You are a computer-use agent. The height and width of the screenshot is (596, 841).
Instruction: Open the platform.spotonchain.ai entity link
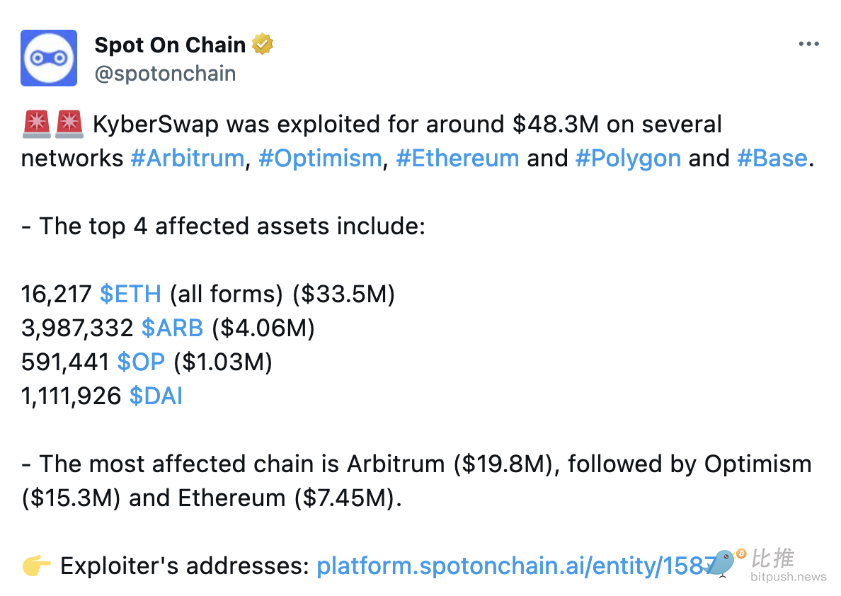click(x=516, y=566)
